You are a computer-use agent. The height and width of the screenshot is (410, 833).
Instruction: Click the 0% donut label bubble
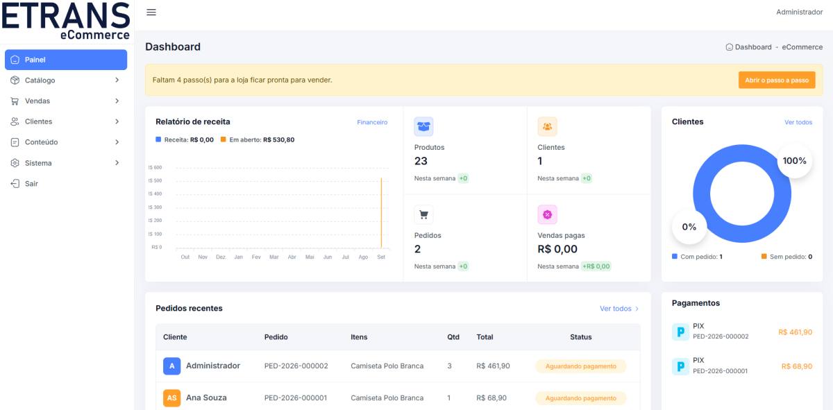(689, 227)
